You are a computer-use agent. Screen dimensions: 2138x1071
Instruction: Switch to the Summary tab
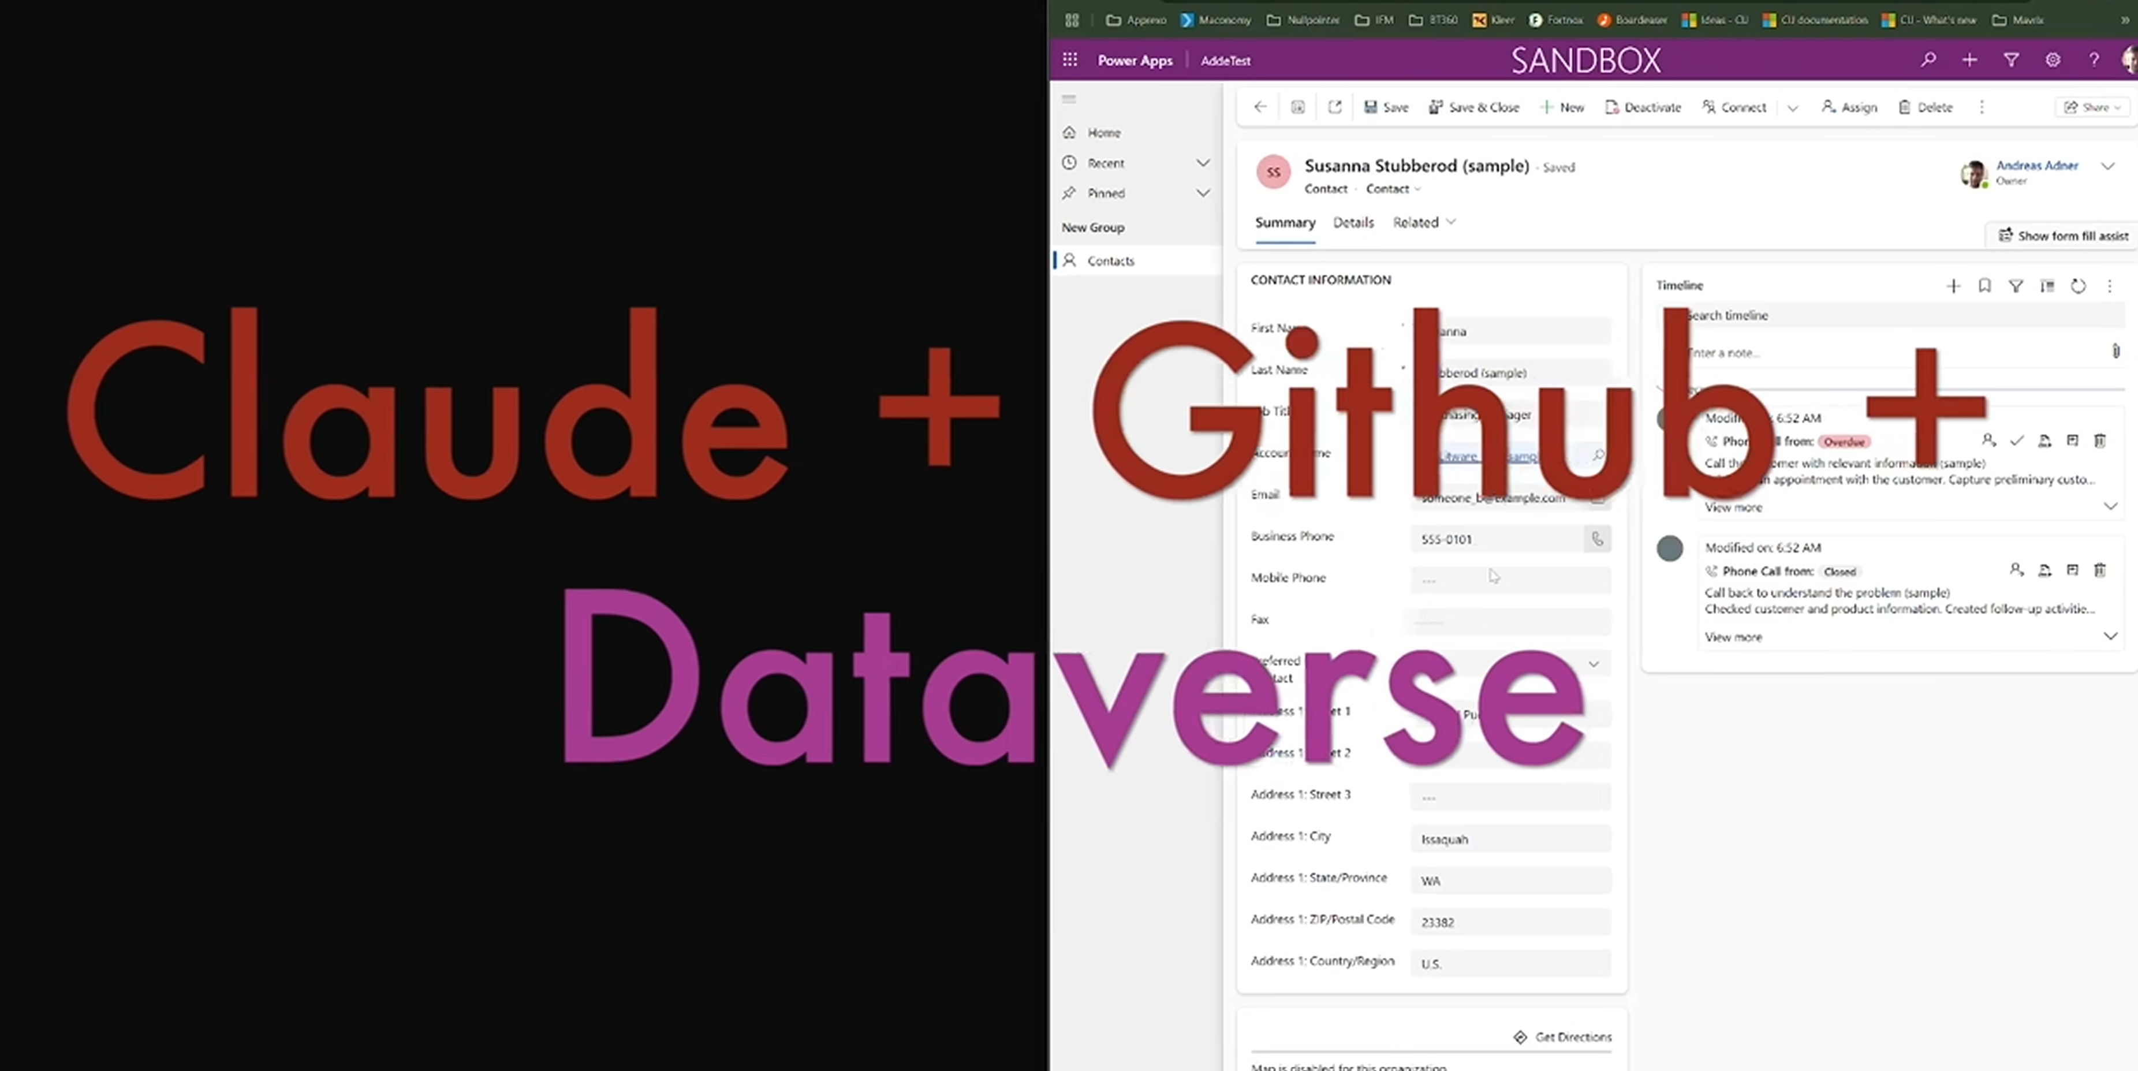(1285, 222)
